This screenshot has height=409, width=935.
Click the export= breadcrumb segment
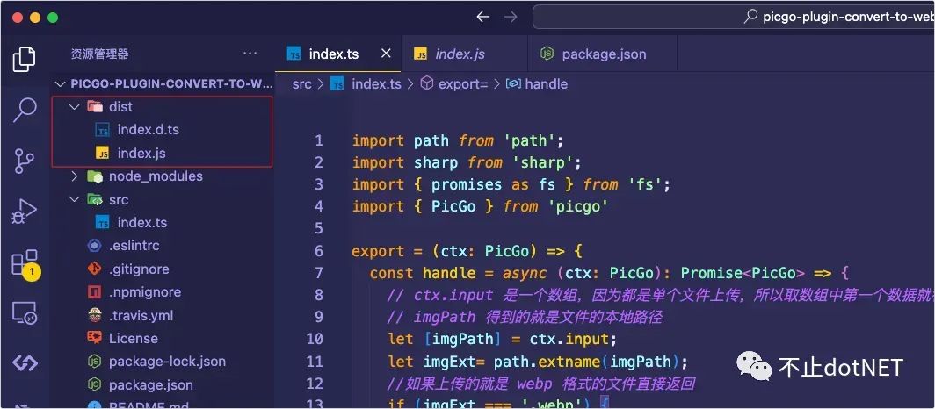click(463, 84)
